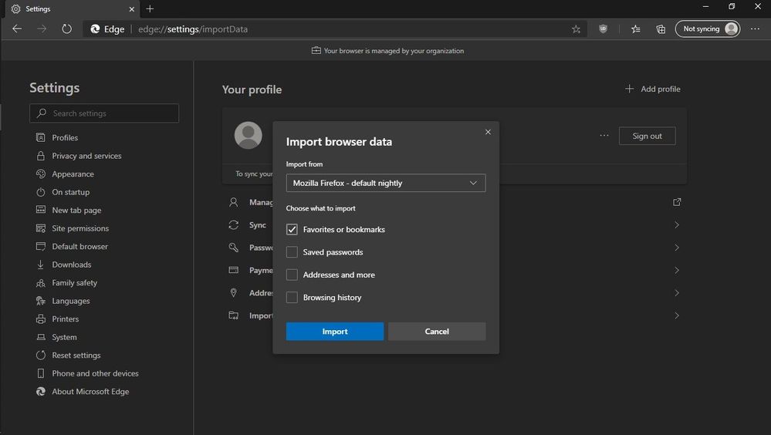771x435 pixels.
Task: Open Printers settings
Action: pos(66,319)
